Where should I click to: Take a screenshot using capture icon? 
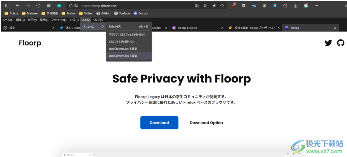tap(205, 6)
